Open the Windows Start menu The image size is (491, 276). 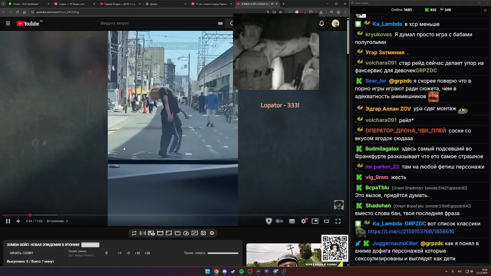point(208,271)
